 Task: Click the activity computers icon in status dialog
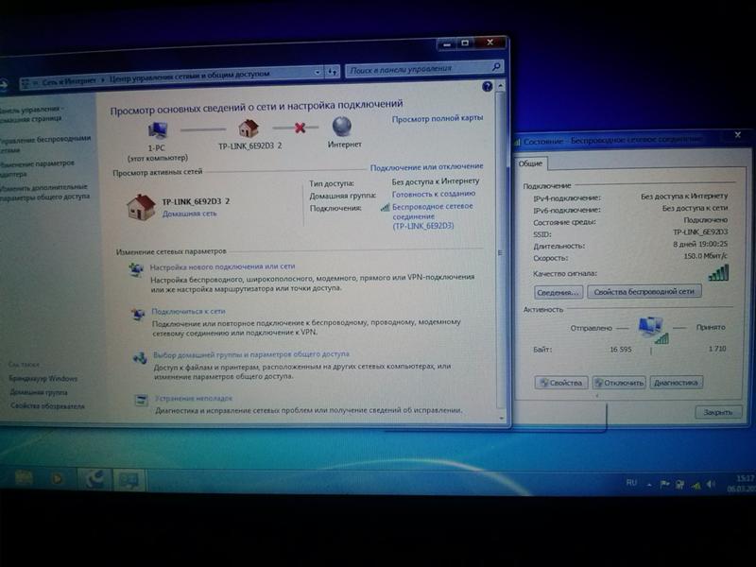(x=652, y=330)
